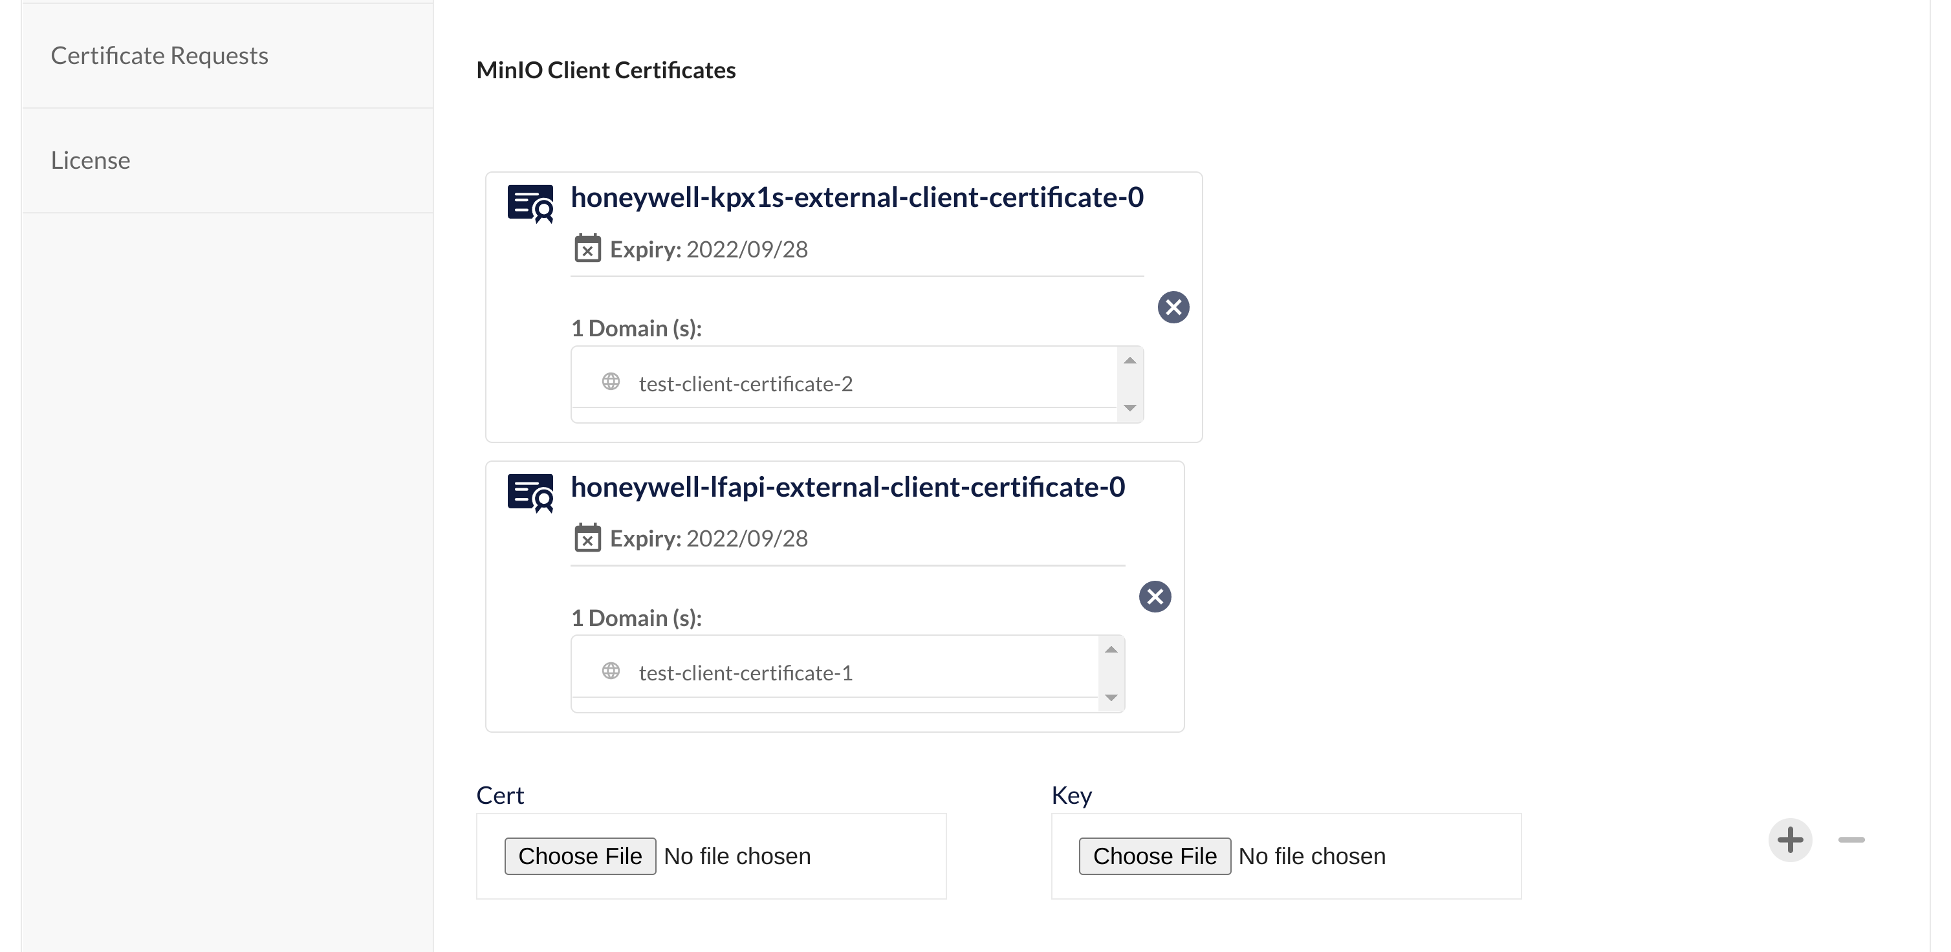Open the License section
The image size is (1951, 952).
tap(90, 160)
